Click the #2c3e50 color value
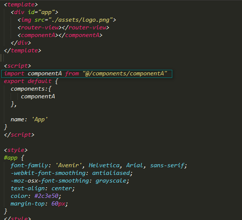The height and width of the screenshot is (220, 242). tap(46, 196)
